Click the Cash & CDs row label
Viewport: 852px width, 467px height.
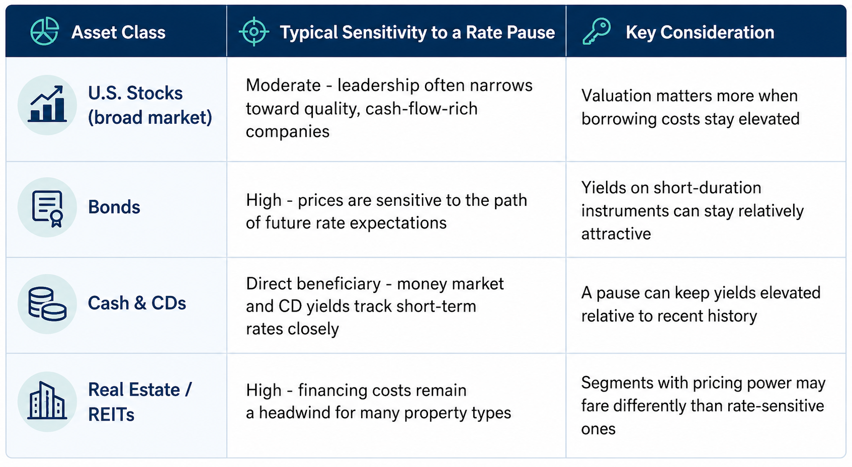coord(137,303)
